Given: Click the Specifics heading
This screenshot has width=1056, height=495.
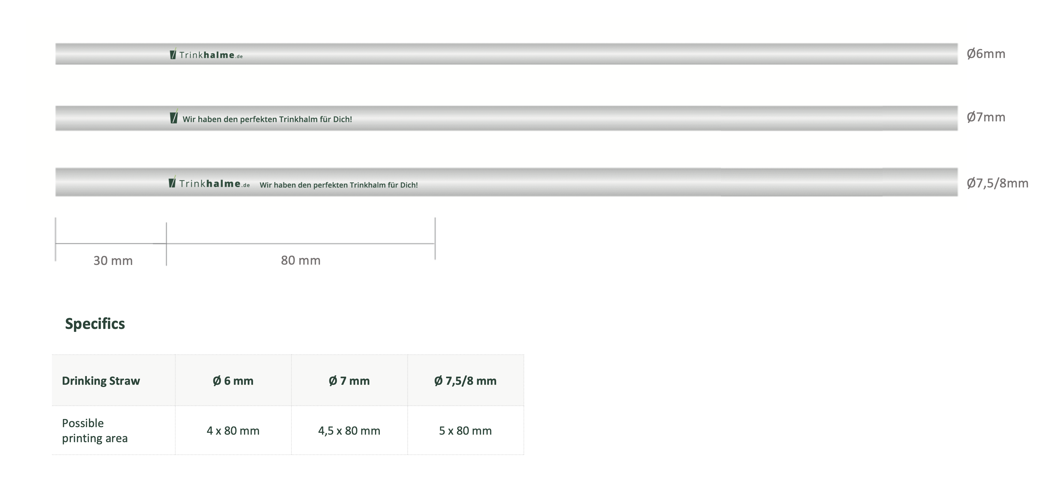Looking at the screenshot, I should click(x=95, y=324).
